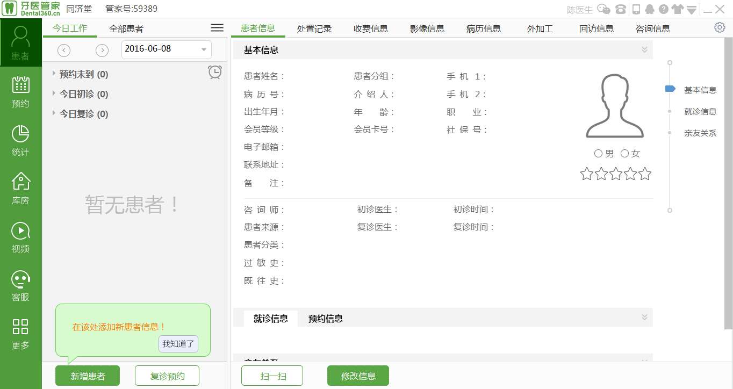Collapse the 基本信息 section chevron

[x=644, y=50]
